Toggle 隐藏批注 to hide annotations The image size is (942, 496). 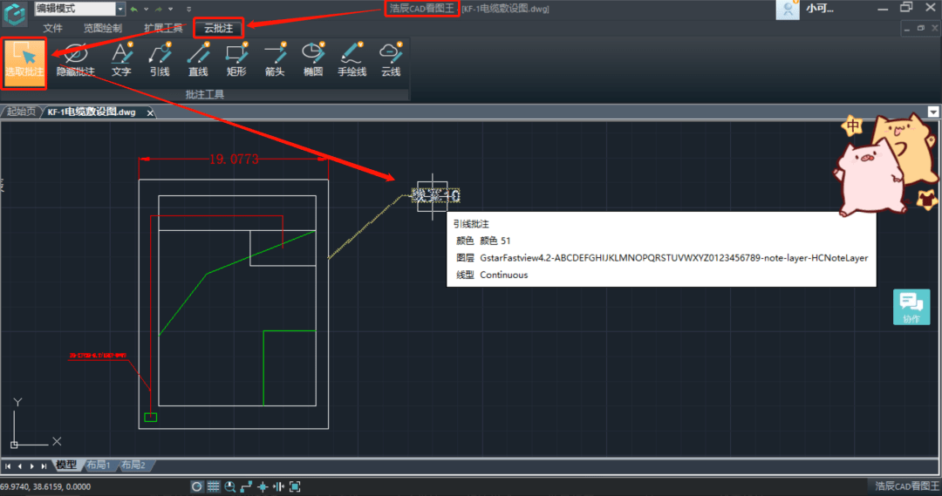pyautogui.click(x=75, y=60)
